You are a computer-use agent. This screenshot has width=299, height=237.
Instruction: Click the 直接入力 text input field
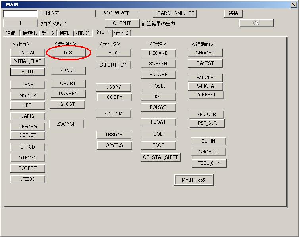point(20,14)
